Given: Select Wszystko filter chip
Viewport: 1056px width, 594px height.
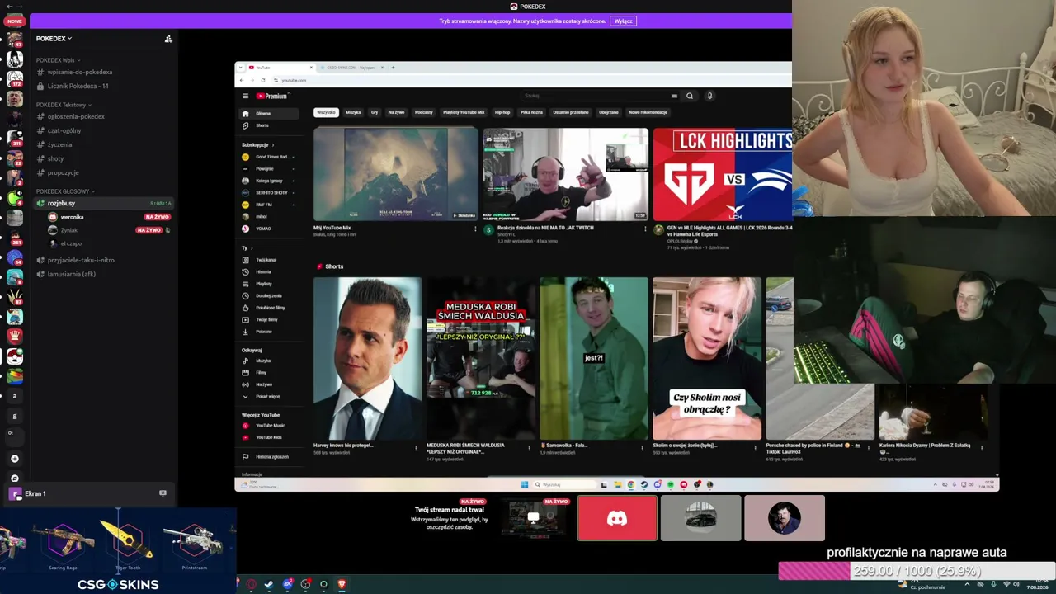Looking at the screenshot, I should [x=327, y=112].
